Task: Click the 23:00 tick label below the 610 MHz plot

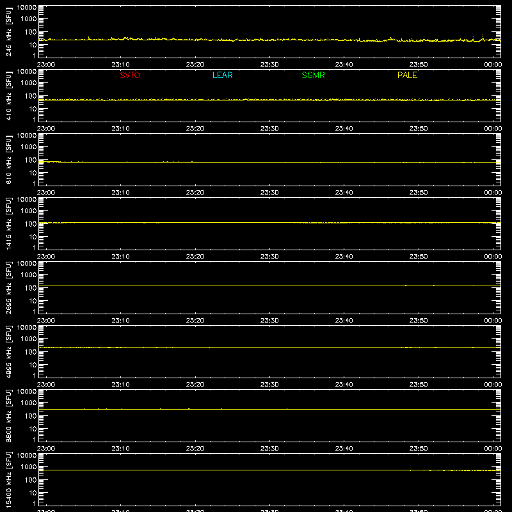Action: tap(46, 193)
